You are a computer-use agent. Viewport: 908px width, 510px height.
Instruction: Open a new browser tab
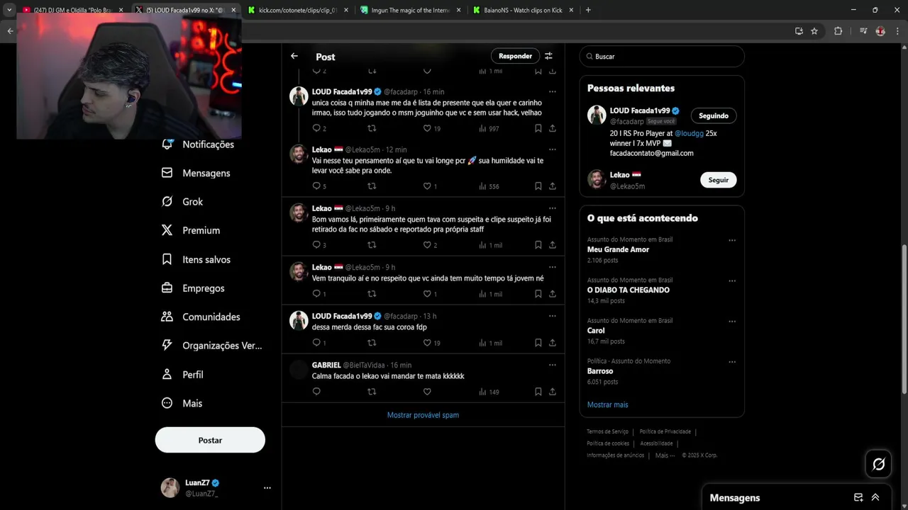click(x=588, y=10)
